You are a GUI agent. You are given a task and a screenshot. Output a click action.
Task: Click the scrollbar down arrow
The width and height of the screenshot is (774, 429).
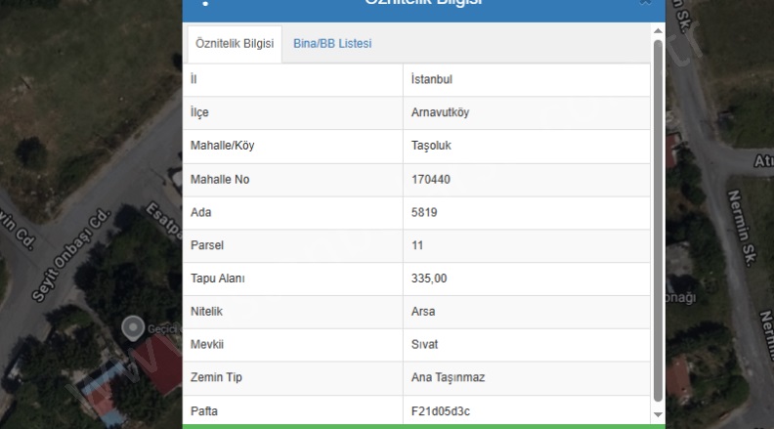658,414
